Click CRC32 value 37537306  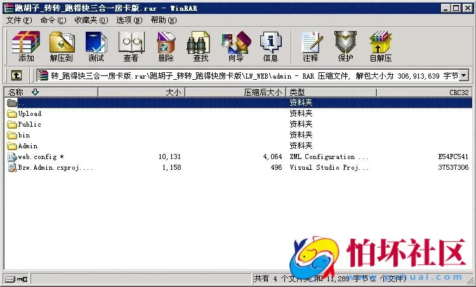pyautogui.click(x=453, y=168)
